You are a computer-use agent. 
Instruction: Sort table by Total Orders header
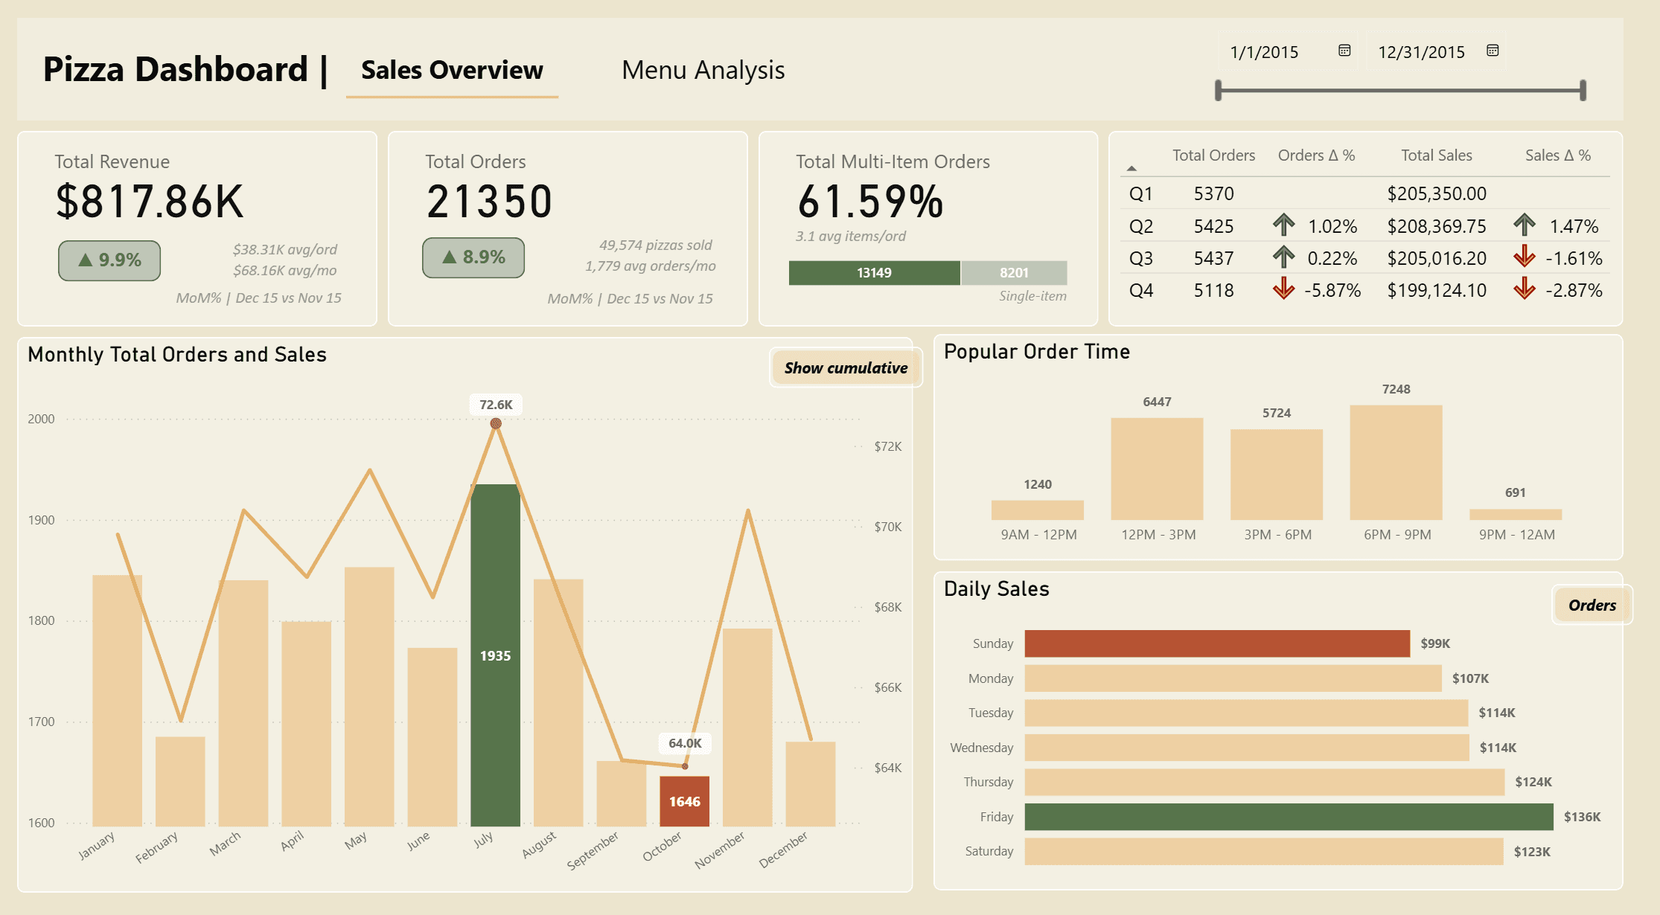point(1213,155)
